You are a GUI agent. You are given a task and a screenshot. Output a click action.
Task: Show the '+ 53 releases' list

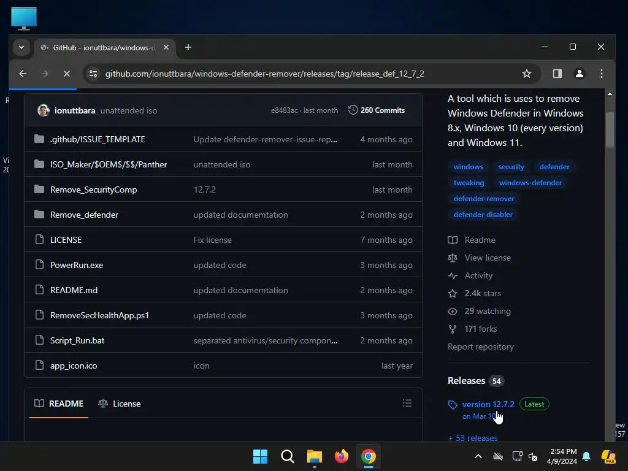pyautogui.click(x=473, y=438)
